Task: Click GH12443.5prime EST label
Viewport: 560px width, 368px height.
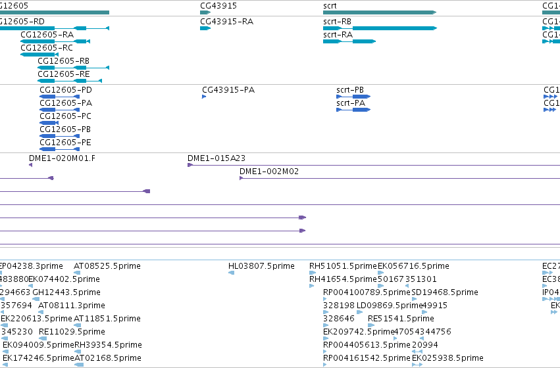Action: 66,292
